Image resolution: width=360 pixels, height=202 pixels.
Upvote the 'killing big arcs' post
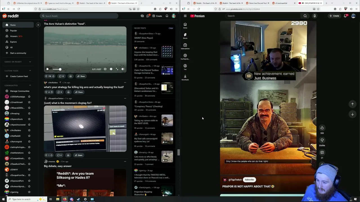46,92
